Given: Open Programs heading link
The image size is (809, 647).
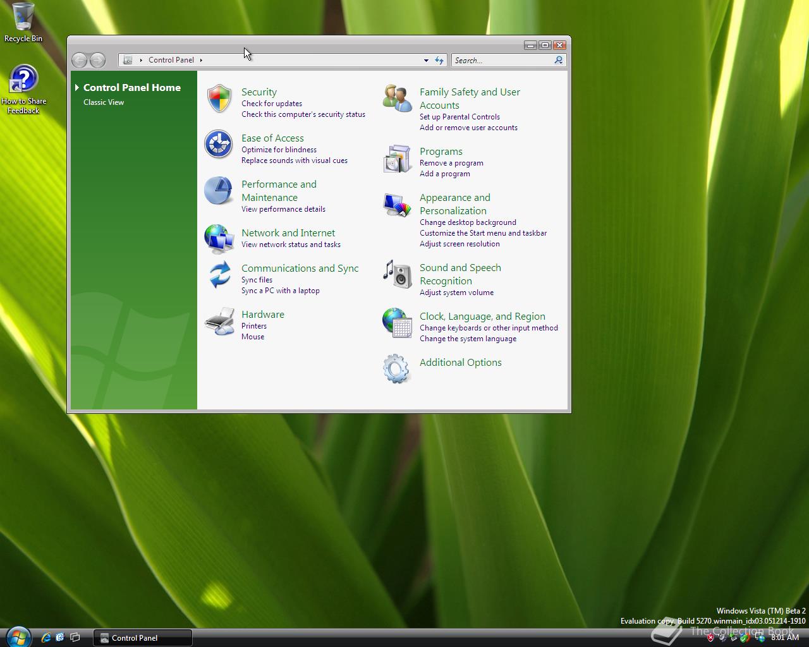Looking at the screenshot, I should (441, 151).
